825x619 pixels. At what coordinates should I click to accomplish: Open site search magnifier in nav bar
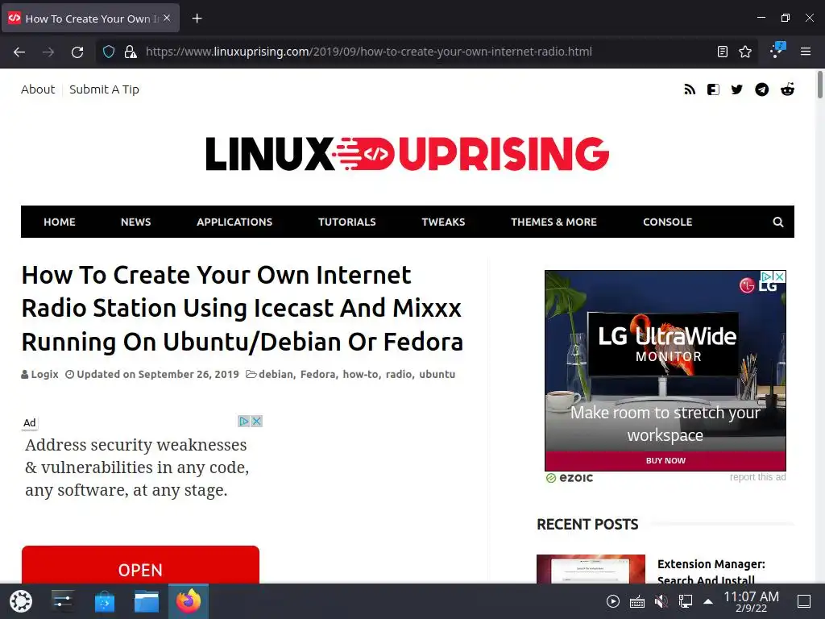tap(778, 222)
